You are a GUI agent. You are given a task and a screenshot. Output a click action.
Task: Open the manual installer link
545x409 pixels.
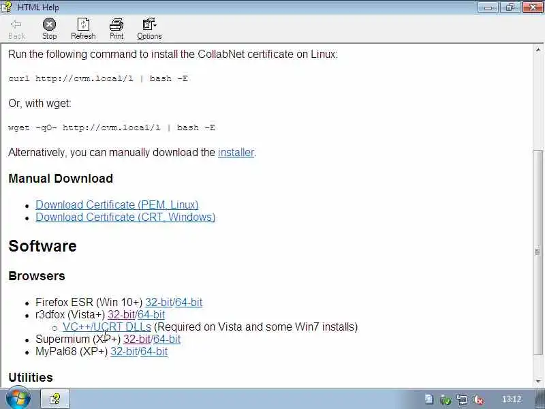236,152
